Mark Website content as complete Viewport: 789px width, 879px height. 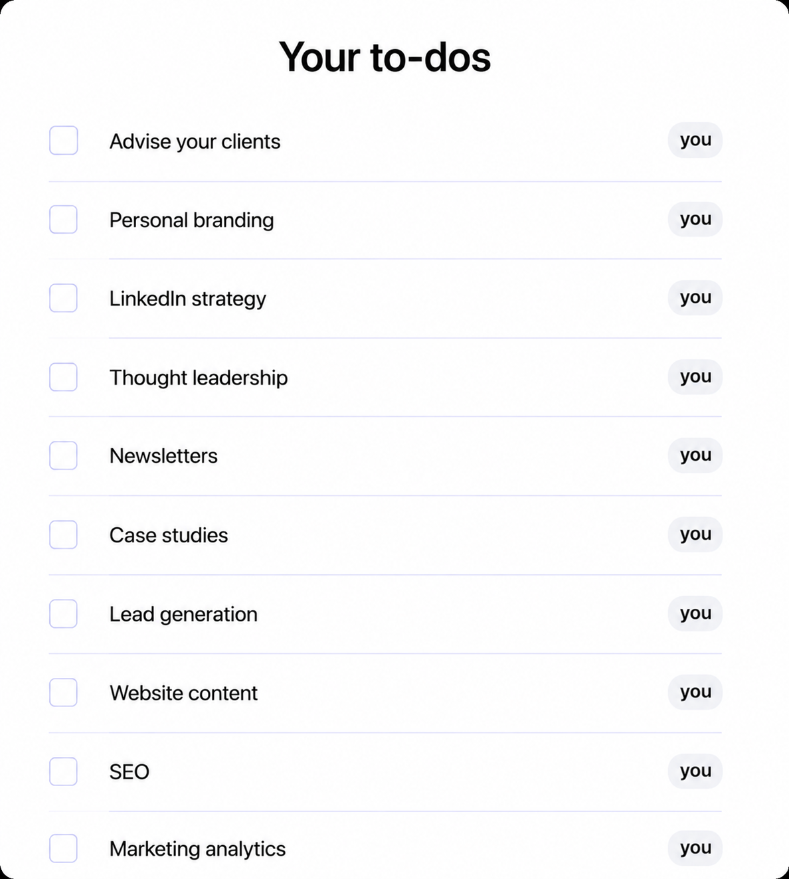pos(64,692)
